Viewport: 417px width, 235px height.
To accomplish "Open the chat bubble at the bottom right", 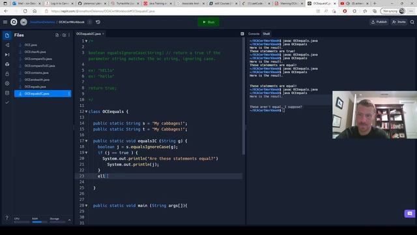I will coord(410,213).
